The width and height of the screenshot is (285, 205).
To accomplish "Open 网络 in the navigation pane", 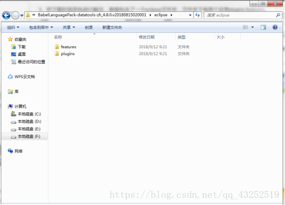I will click(19, 151).
